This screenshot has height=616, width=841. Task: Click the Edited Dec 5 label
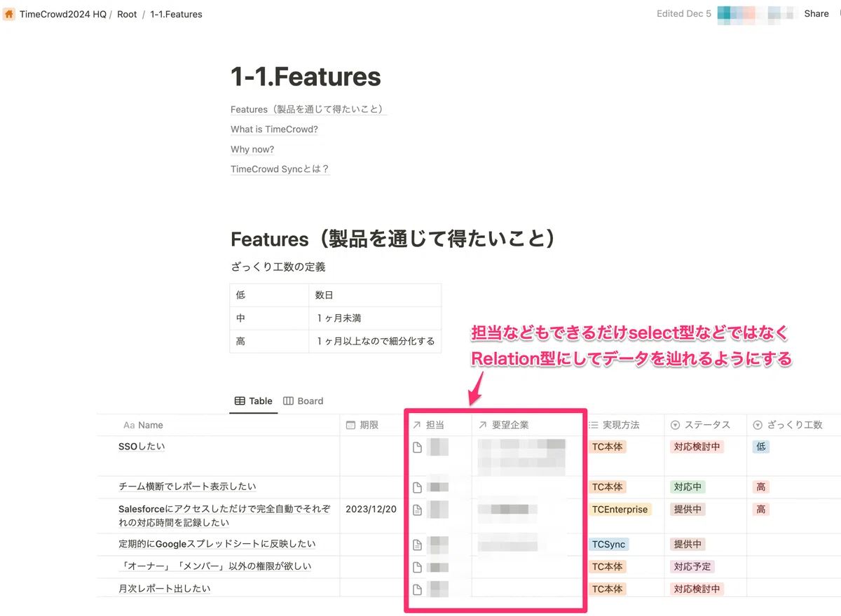tap(684, 13)
